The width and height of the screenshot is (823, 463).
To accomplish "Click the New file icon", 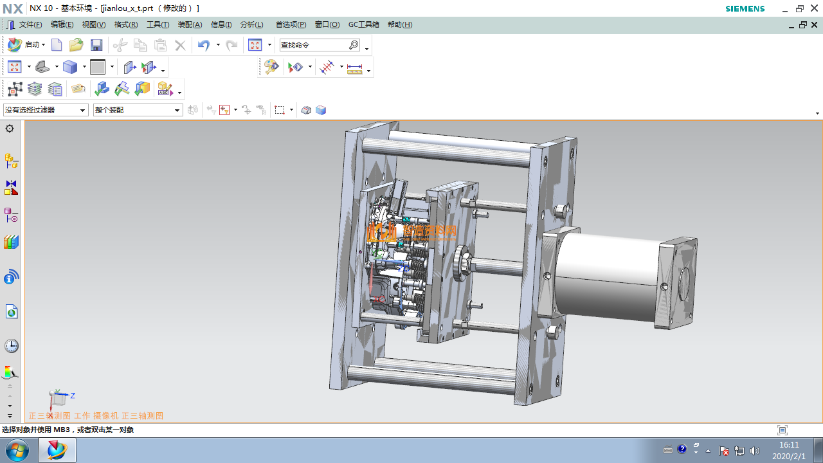I will point(57,45).
